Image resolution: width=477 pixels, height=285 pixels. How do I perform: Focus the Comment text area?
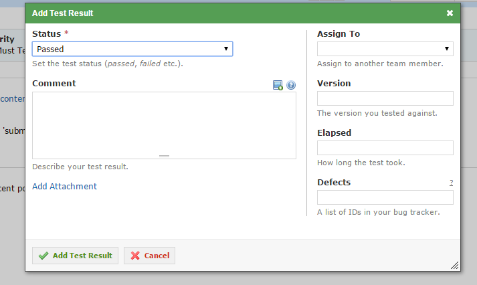(164, 125)
